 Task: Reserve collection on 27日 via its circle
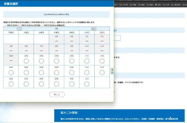(26, 84)
